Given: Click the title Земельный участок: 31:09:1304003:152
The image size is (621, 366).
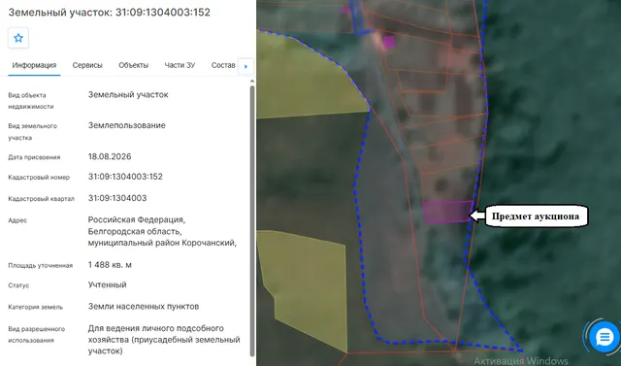Looking at the screenshot, I should [110, 13].
